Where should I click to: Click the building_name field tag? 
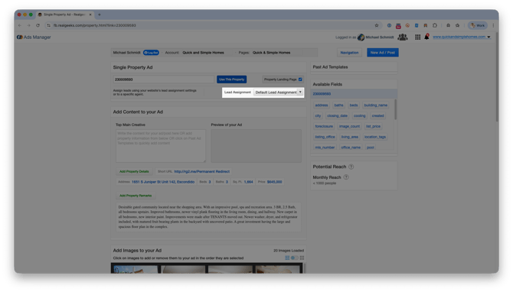point(376,105)
